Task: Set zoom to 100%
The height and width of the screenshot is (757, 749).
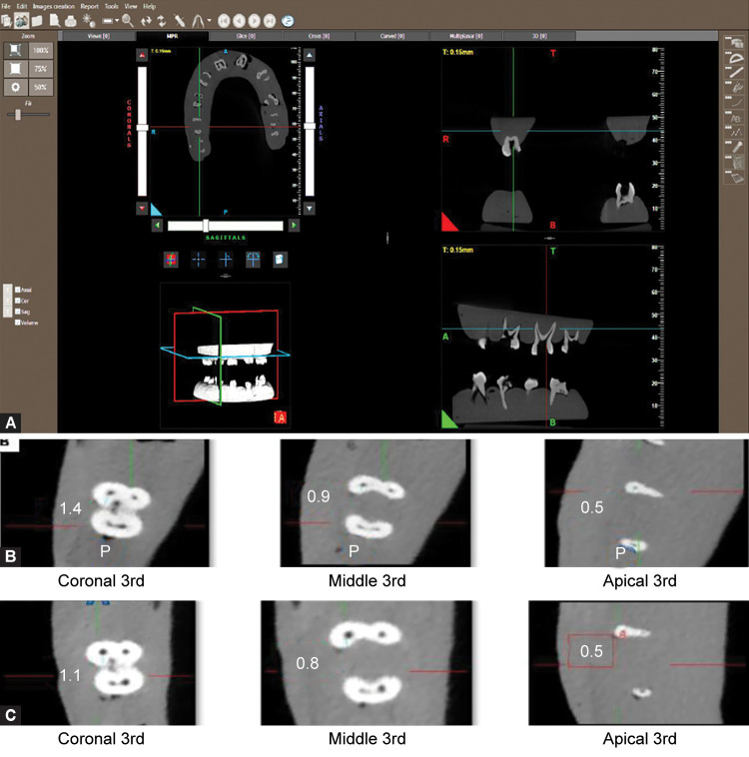Action: (41, 49)
